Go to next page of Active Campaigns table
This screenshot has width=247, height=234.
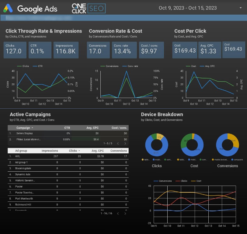[x=125, y=143]
